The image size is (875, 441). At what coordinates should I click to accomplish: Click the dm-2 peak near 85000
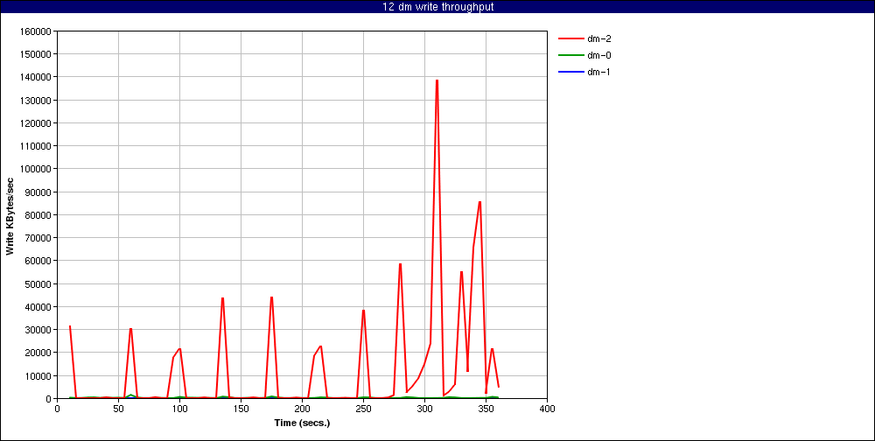point(479,202)
